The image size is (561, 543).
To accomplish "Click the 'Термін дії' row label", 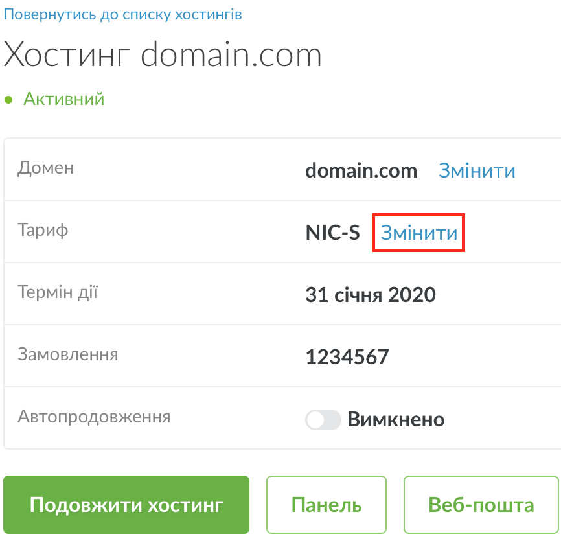I will (58, 292).
